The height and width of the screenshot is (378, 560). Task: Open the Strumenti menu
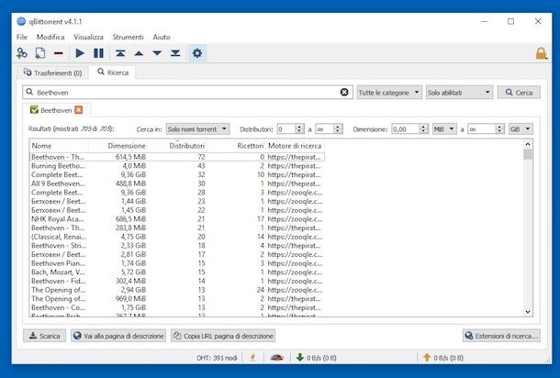tap(128, 37)
